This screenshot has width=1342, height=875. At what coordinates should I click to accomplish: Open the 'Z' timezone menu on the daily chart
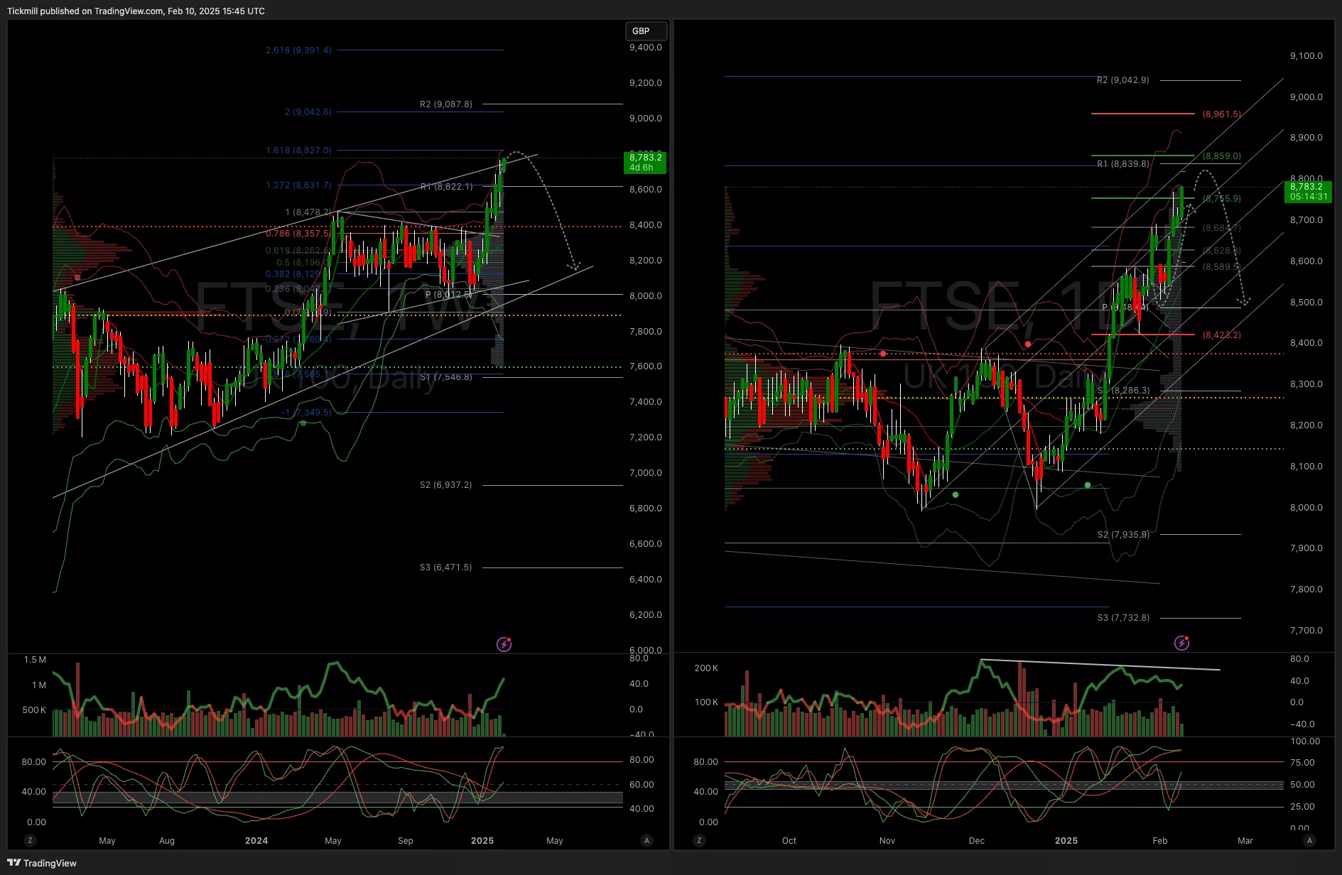[x=700, y=840]
